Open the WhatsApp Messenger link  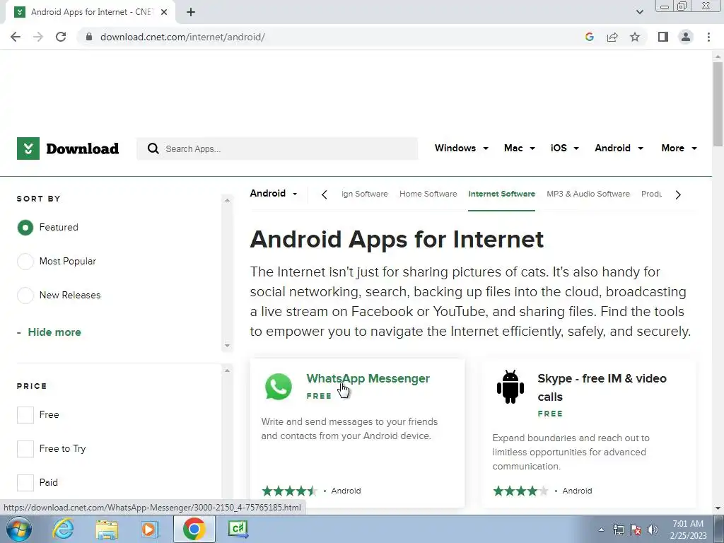[x=368, y=378]
